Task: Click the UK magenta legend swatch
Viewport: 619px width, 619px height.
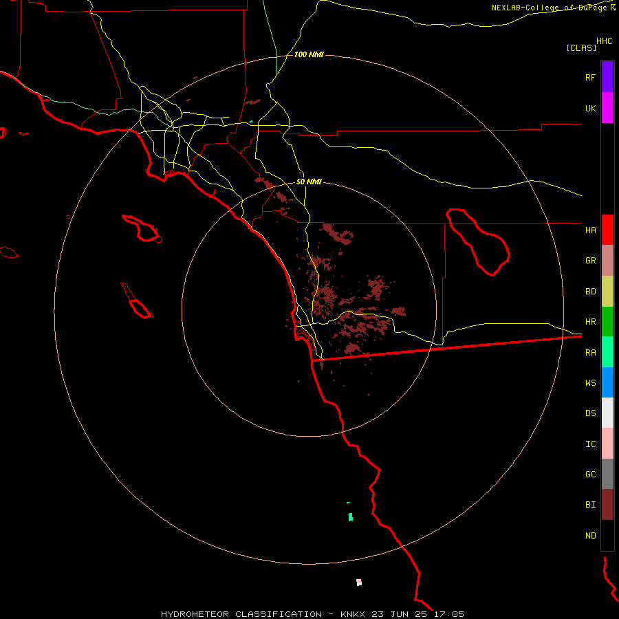Action: tap(607, 108)
